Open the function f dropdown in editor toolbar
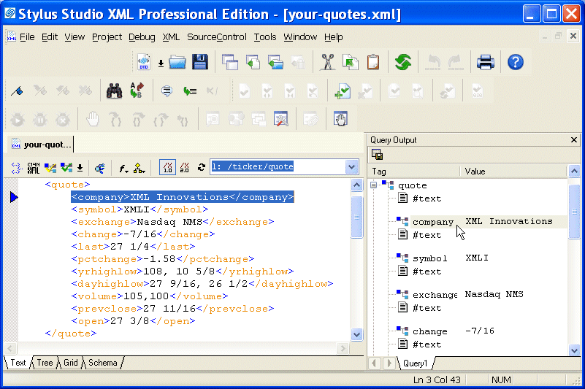This screenshot has width=585, height=389. coord(123,167)
